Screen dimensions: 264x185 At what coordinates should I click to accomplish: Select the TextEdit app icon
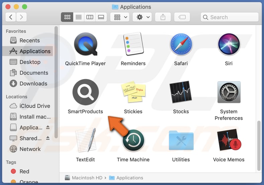pyautogui.click(x=86, y=140)
